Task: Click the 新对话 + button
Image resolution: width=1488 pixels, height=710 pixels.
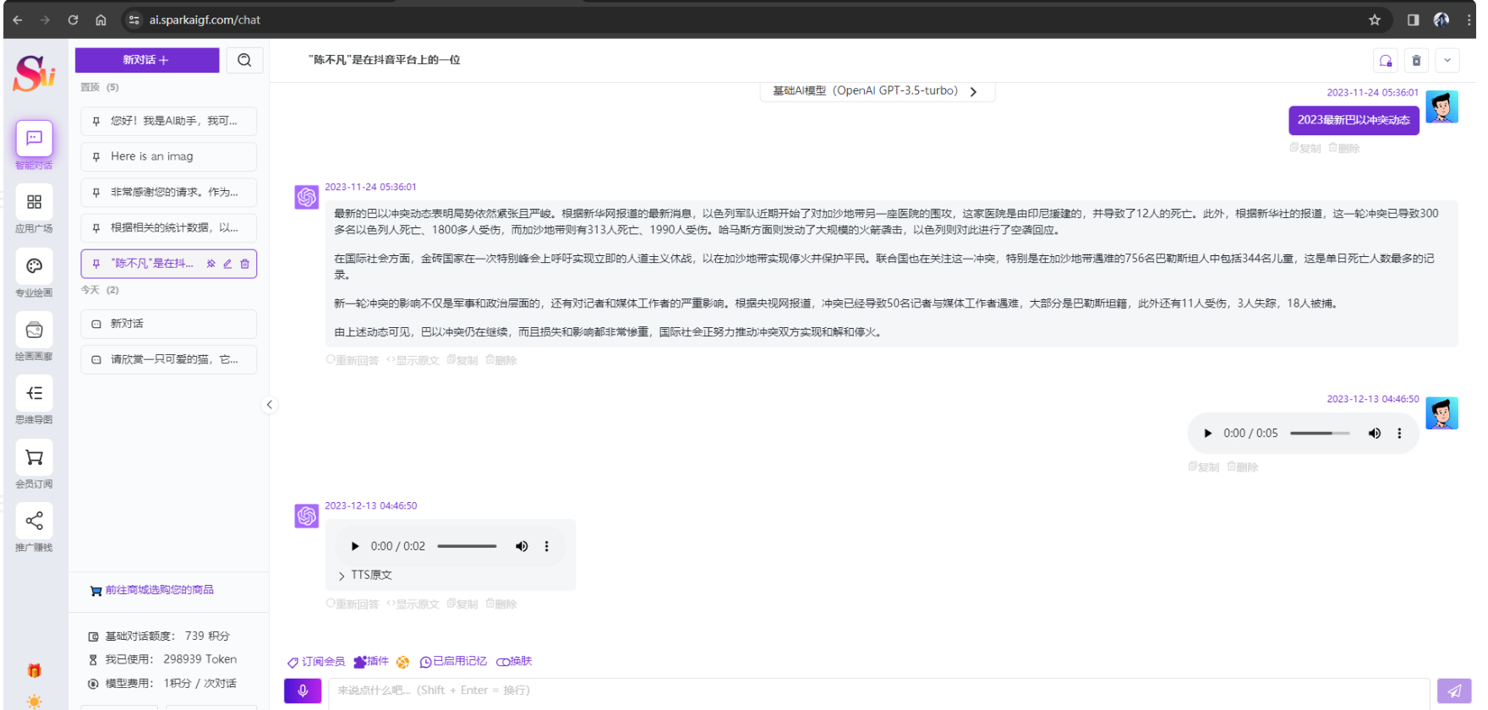Action: coord(146,60)
